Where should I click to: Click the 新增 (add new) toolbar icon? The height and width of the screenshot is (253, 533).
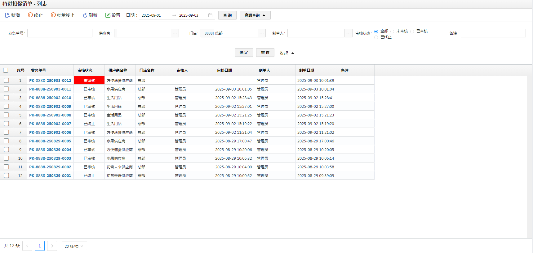coord(7,15)
